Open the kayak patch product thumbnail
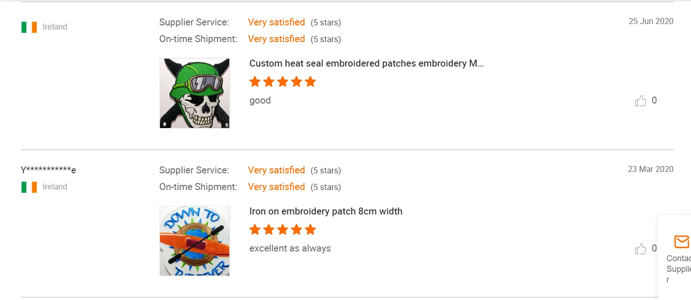691x300 pixels. [x=195, y=241]
